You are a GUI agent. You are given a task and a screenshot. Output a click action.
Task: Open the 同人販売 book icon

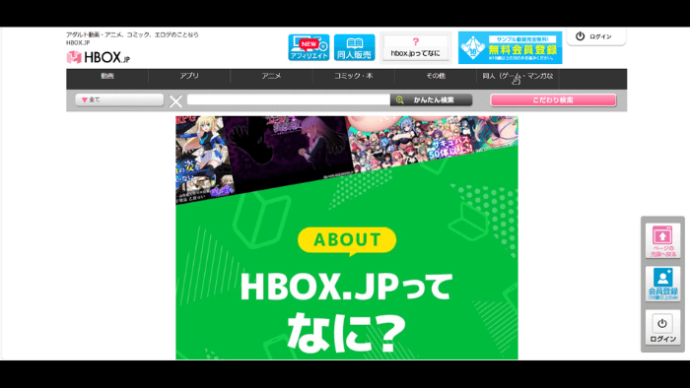tap(354, 47)
